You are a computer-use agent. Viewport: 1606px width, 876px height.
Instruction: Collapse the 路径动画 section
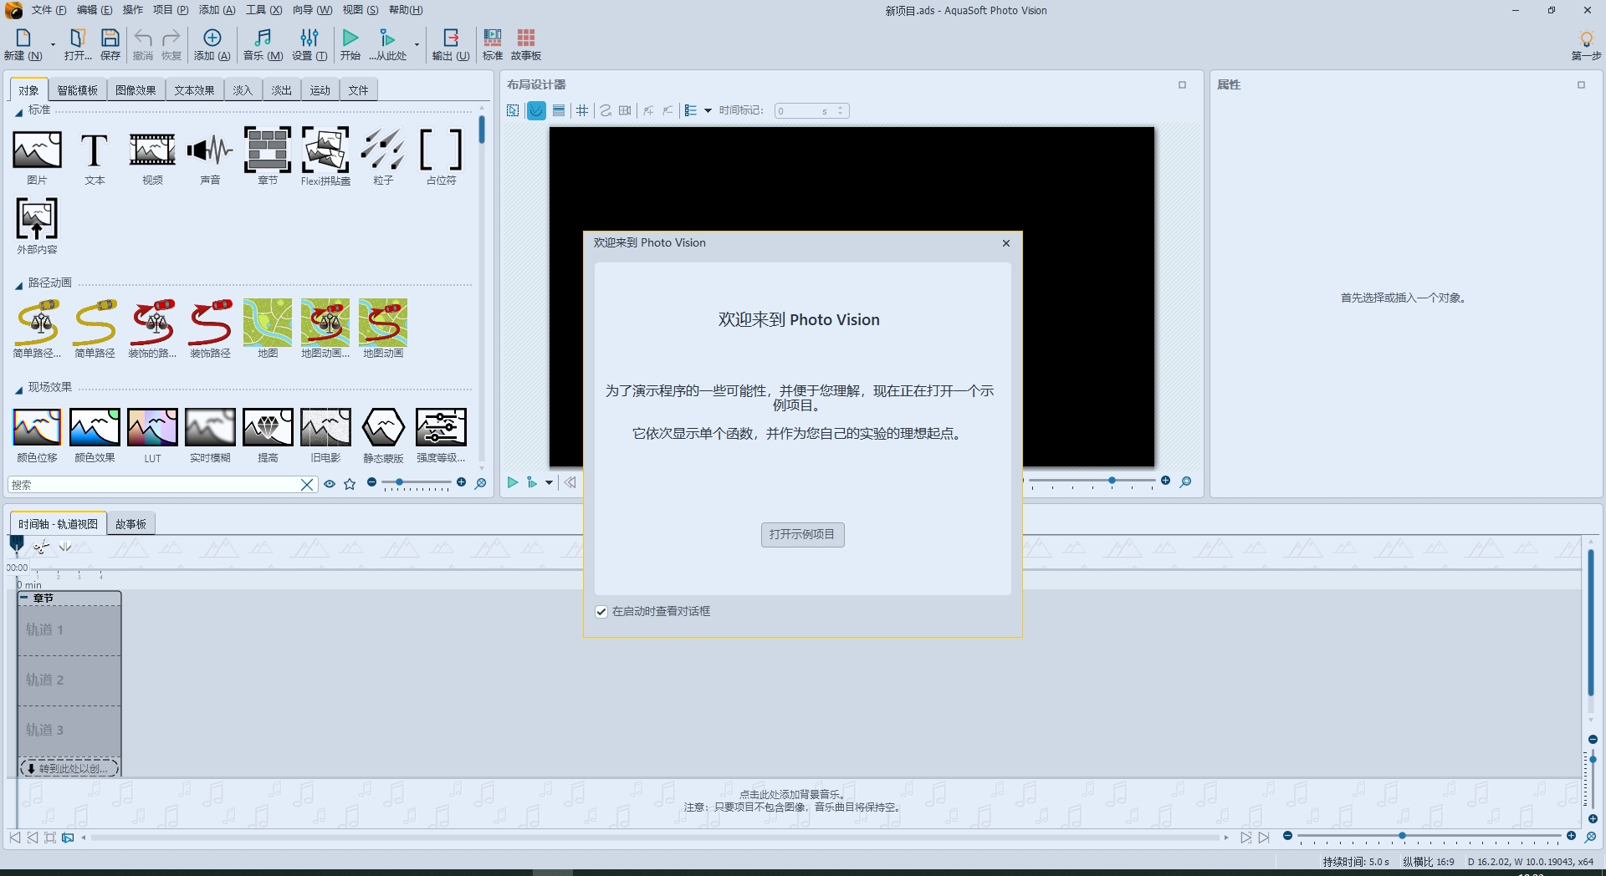[x=18, y=285]
